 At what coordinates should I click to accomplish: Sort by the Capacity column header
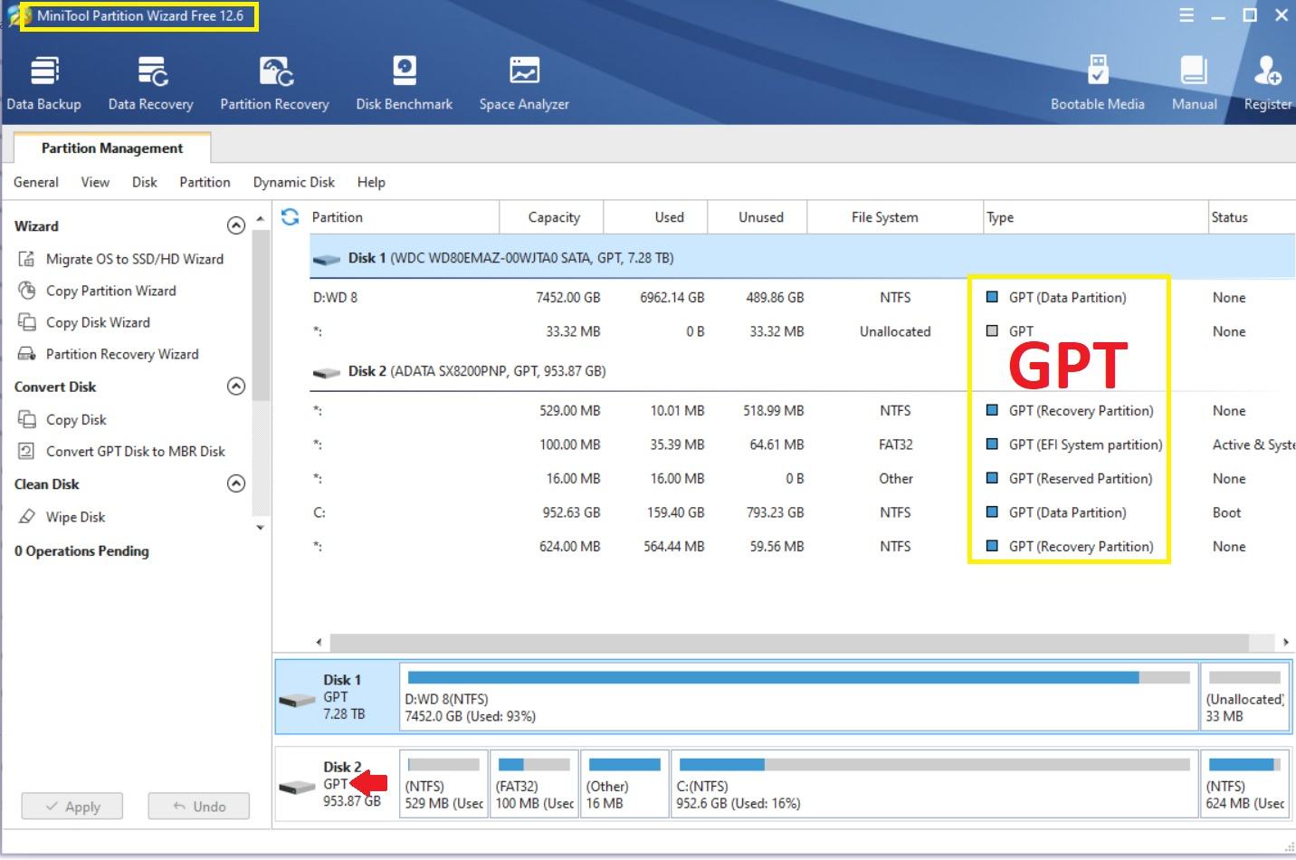[x=552, y=217]
